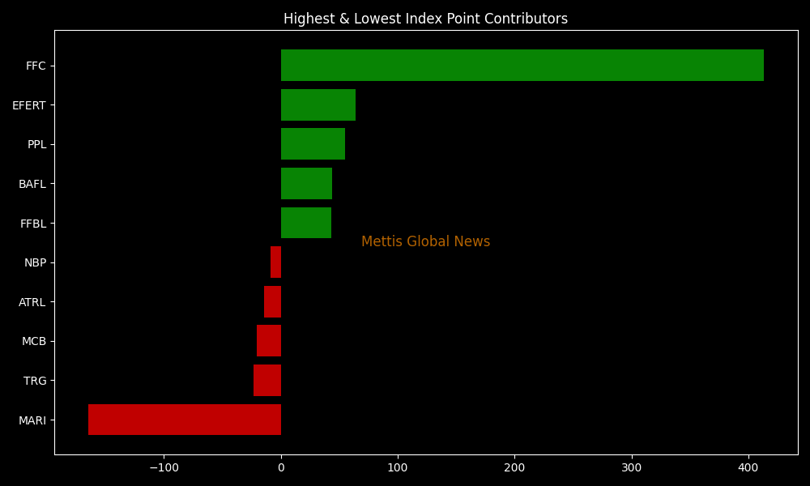Screen dimensions: 810x486
Task: Click the '300' x-axis tick label
Action: [632, 468]
